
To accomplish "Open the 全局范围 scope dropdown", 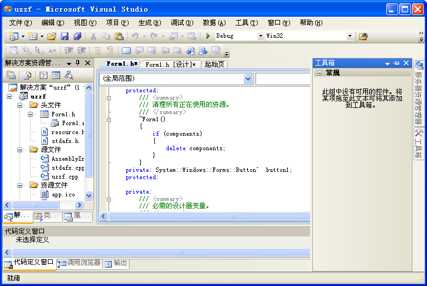I will click(248, 79).
